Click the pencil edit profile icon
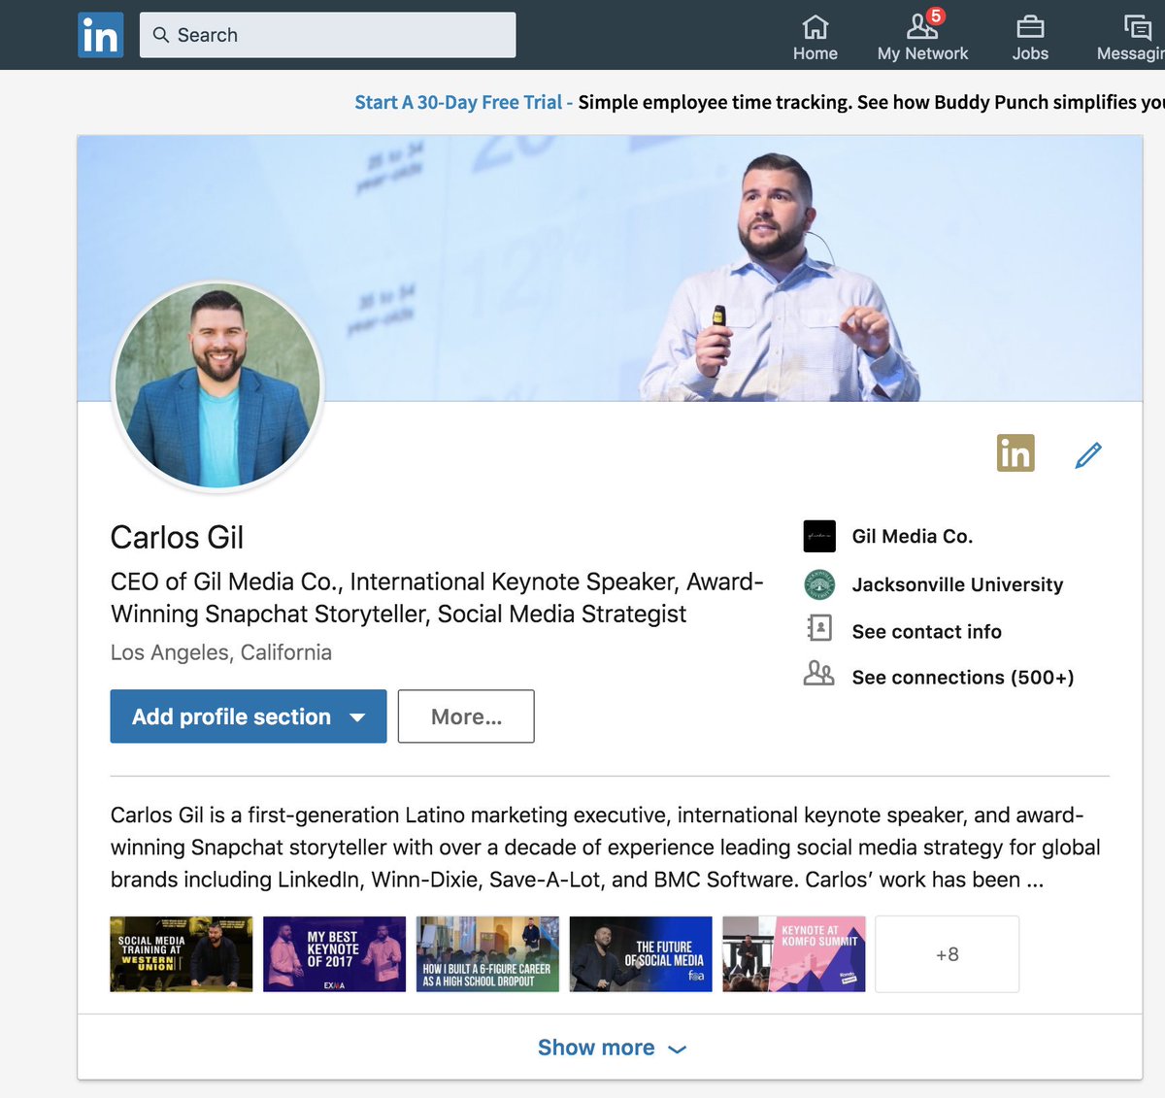The image size is (1165, 1098). point(1088,454)
